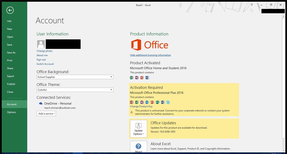The width and height of the screenshot is (287, 154).
Task: Click the vertical scrollbar down arrow
Action: 284,151
